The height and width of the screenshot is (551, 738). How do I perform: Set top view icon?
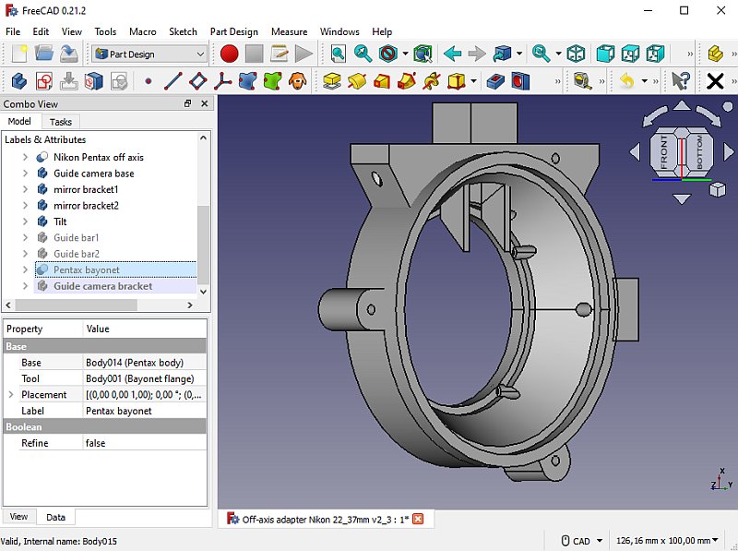click(630, 54)
